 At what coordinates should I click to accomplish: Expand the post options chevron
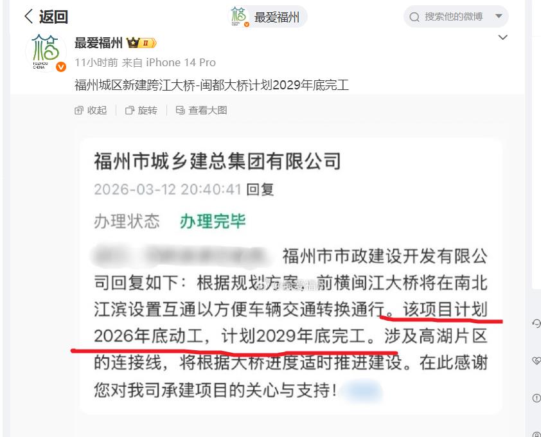point(503,37)
